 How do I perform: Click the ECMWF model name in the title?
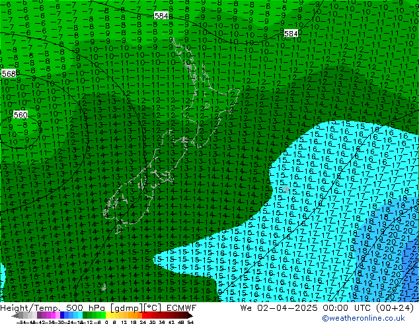(182, 307)
